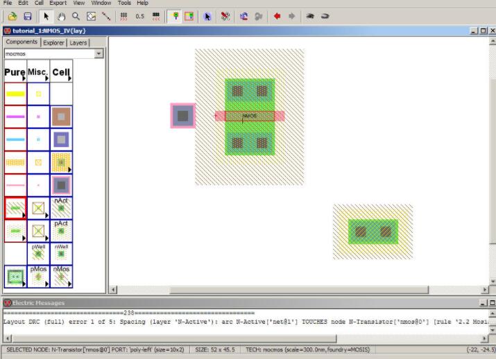Viewport: 496px width, 359px height.
Task: Click the NMOS transistor in the layout
Action: point(249,116)
